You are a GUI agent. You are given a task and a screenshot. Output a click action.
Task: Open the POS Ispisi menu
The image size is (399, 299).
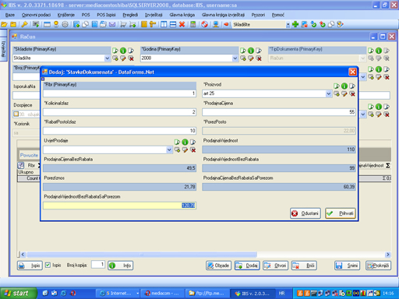pyautogui.click(x=106, y=15)
